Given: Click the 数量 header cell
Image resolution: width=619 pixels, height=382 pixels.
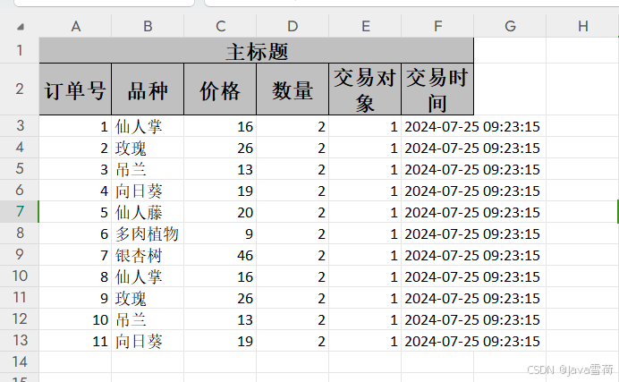Looking at the screenshot, I should (x=293, y=89).
